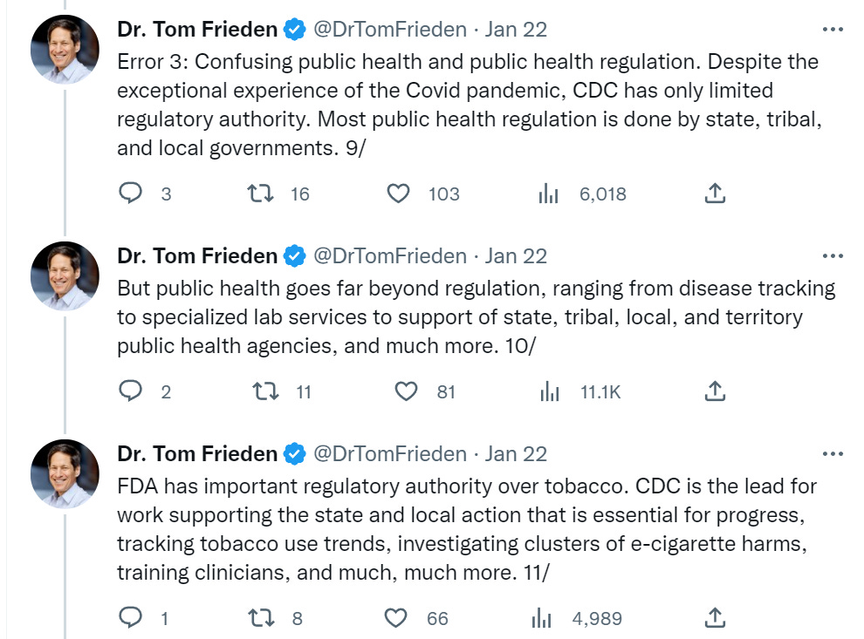
Task: Open more options on third tweet
Action: pyautogui.click(x=833, y=454)
